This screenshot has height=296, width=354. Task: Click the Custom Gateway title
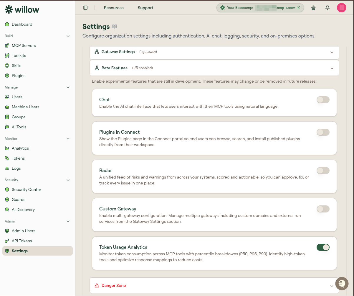click(118, 209)
